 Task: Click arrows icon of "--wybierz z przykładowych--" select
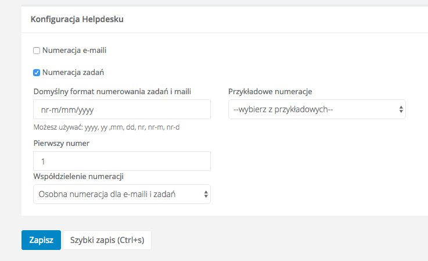coord(401,109)
